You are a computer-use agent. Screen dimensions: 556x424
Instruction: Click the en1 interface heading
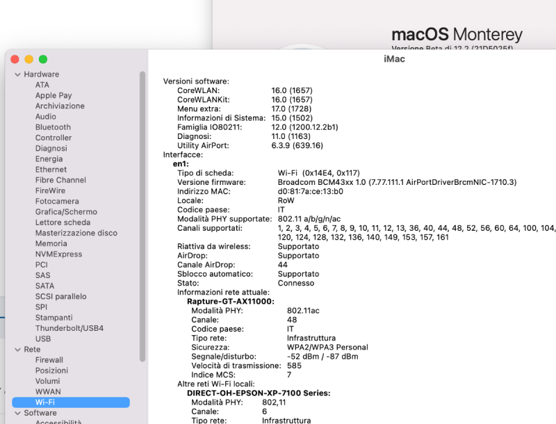click(181, 164)
